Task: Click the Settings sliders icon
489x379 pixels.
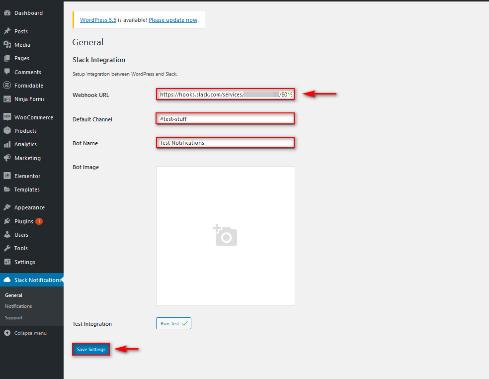Action: (x=7, y=262)
